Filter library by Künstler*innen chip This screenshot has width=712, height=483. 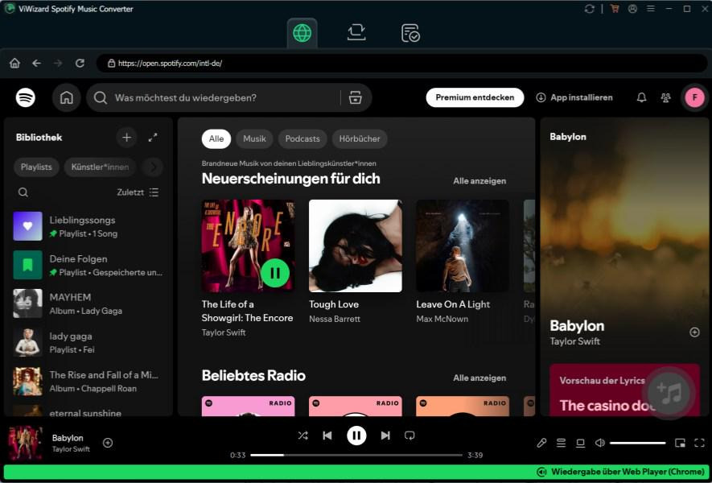point(100,167)
